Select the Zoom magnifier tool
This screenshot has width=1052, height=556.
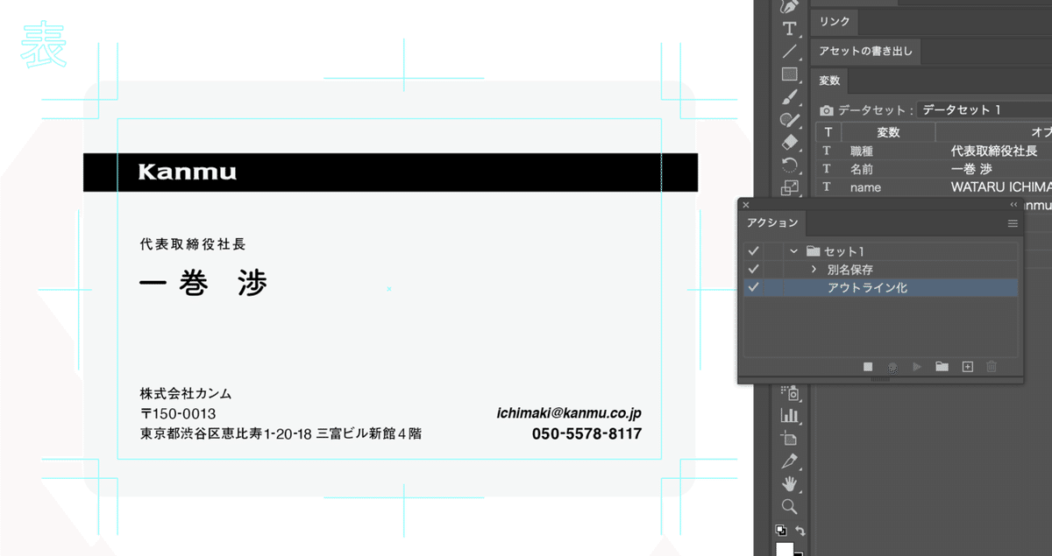tap(789, 507)
